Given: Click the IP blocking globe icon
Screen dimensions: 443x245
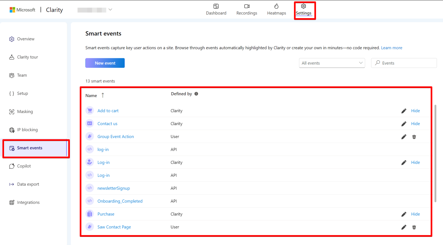Looking at the screenshot, I should tap(12, 130).
